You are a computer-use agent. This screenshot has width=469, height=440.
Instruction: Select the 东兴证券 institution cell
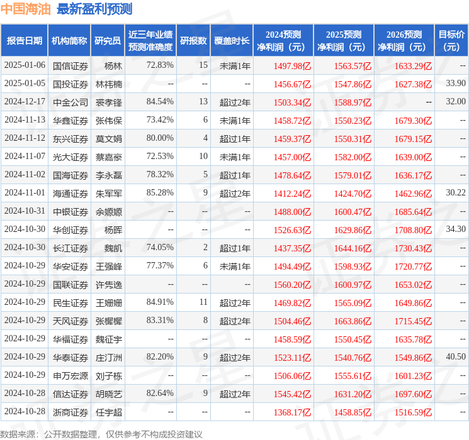tap(71, 139)
